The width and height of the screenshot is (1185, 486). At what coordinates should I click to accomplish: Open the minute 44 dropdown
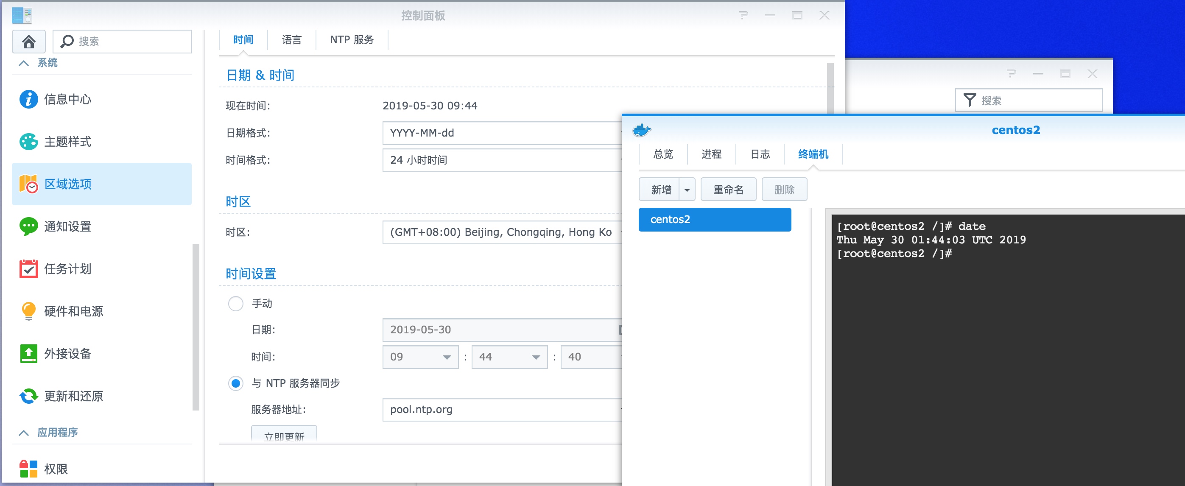510,357
